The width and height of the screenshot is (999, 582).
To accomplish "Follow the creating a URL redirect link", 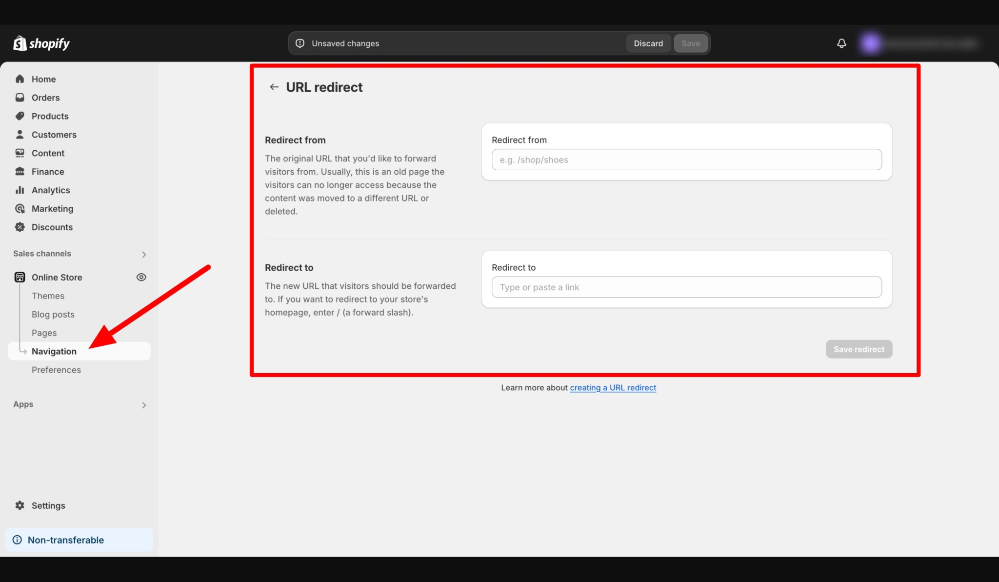I will (x=613, y=387).
